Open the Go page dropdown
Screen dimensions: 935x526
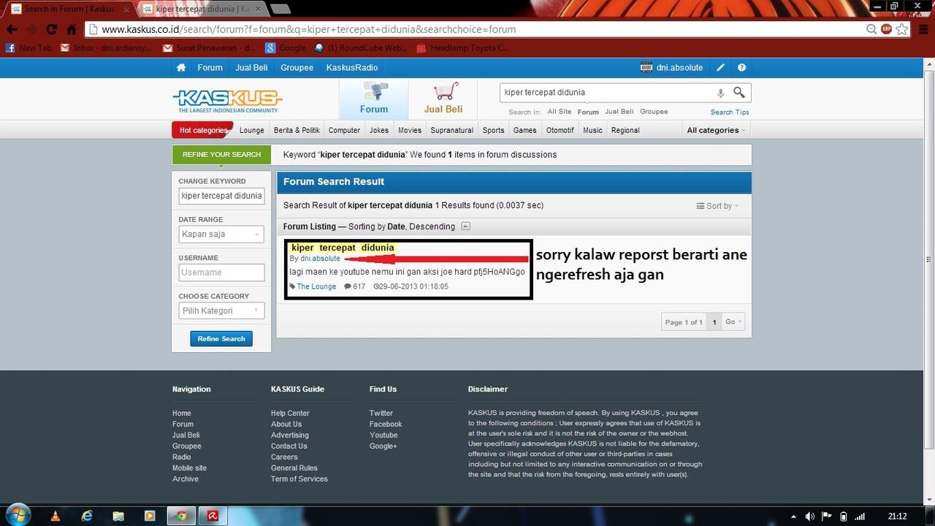[x=733, y=321]
